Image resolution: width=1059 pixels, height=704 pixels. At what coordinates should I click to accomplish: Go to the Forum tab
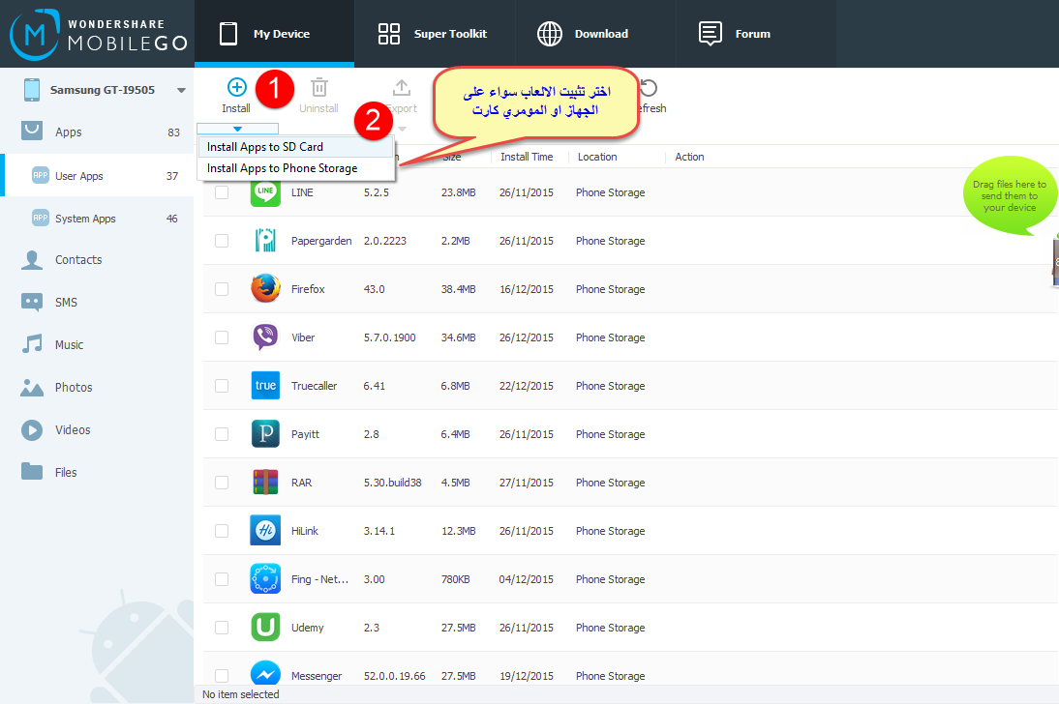coord(756,34)
